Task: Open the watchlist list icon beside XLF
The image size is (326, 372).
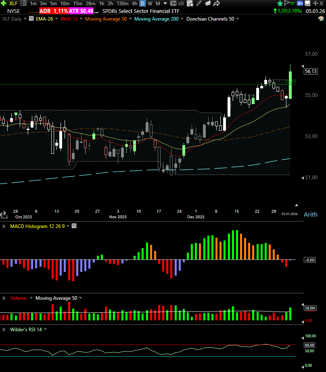Action: pos(23,3)
